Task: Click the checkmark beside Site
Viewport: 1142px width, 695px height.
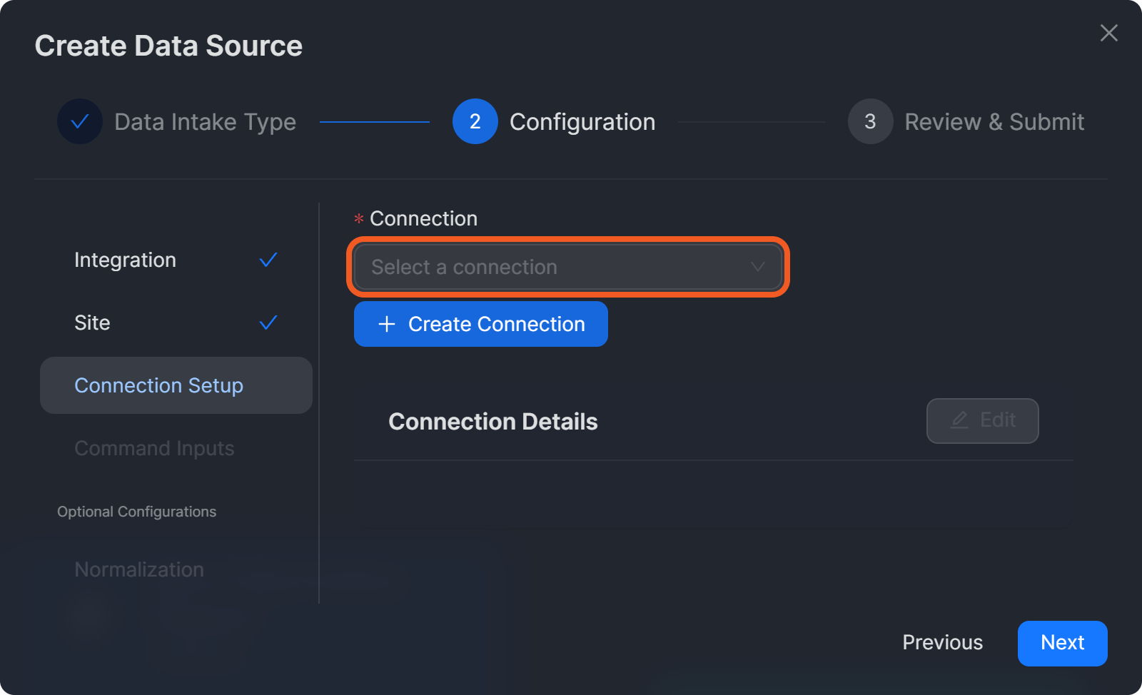Action: 268,323
